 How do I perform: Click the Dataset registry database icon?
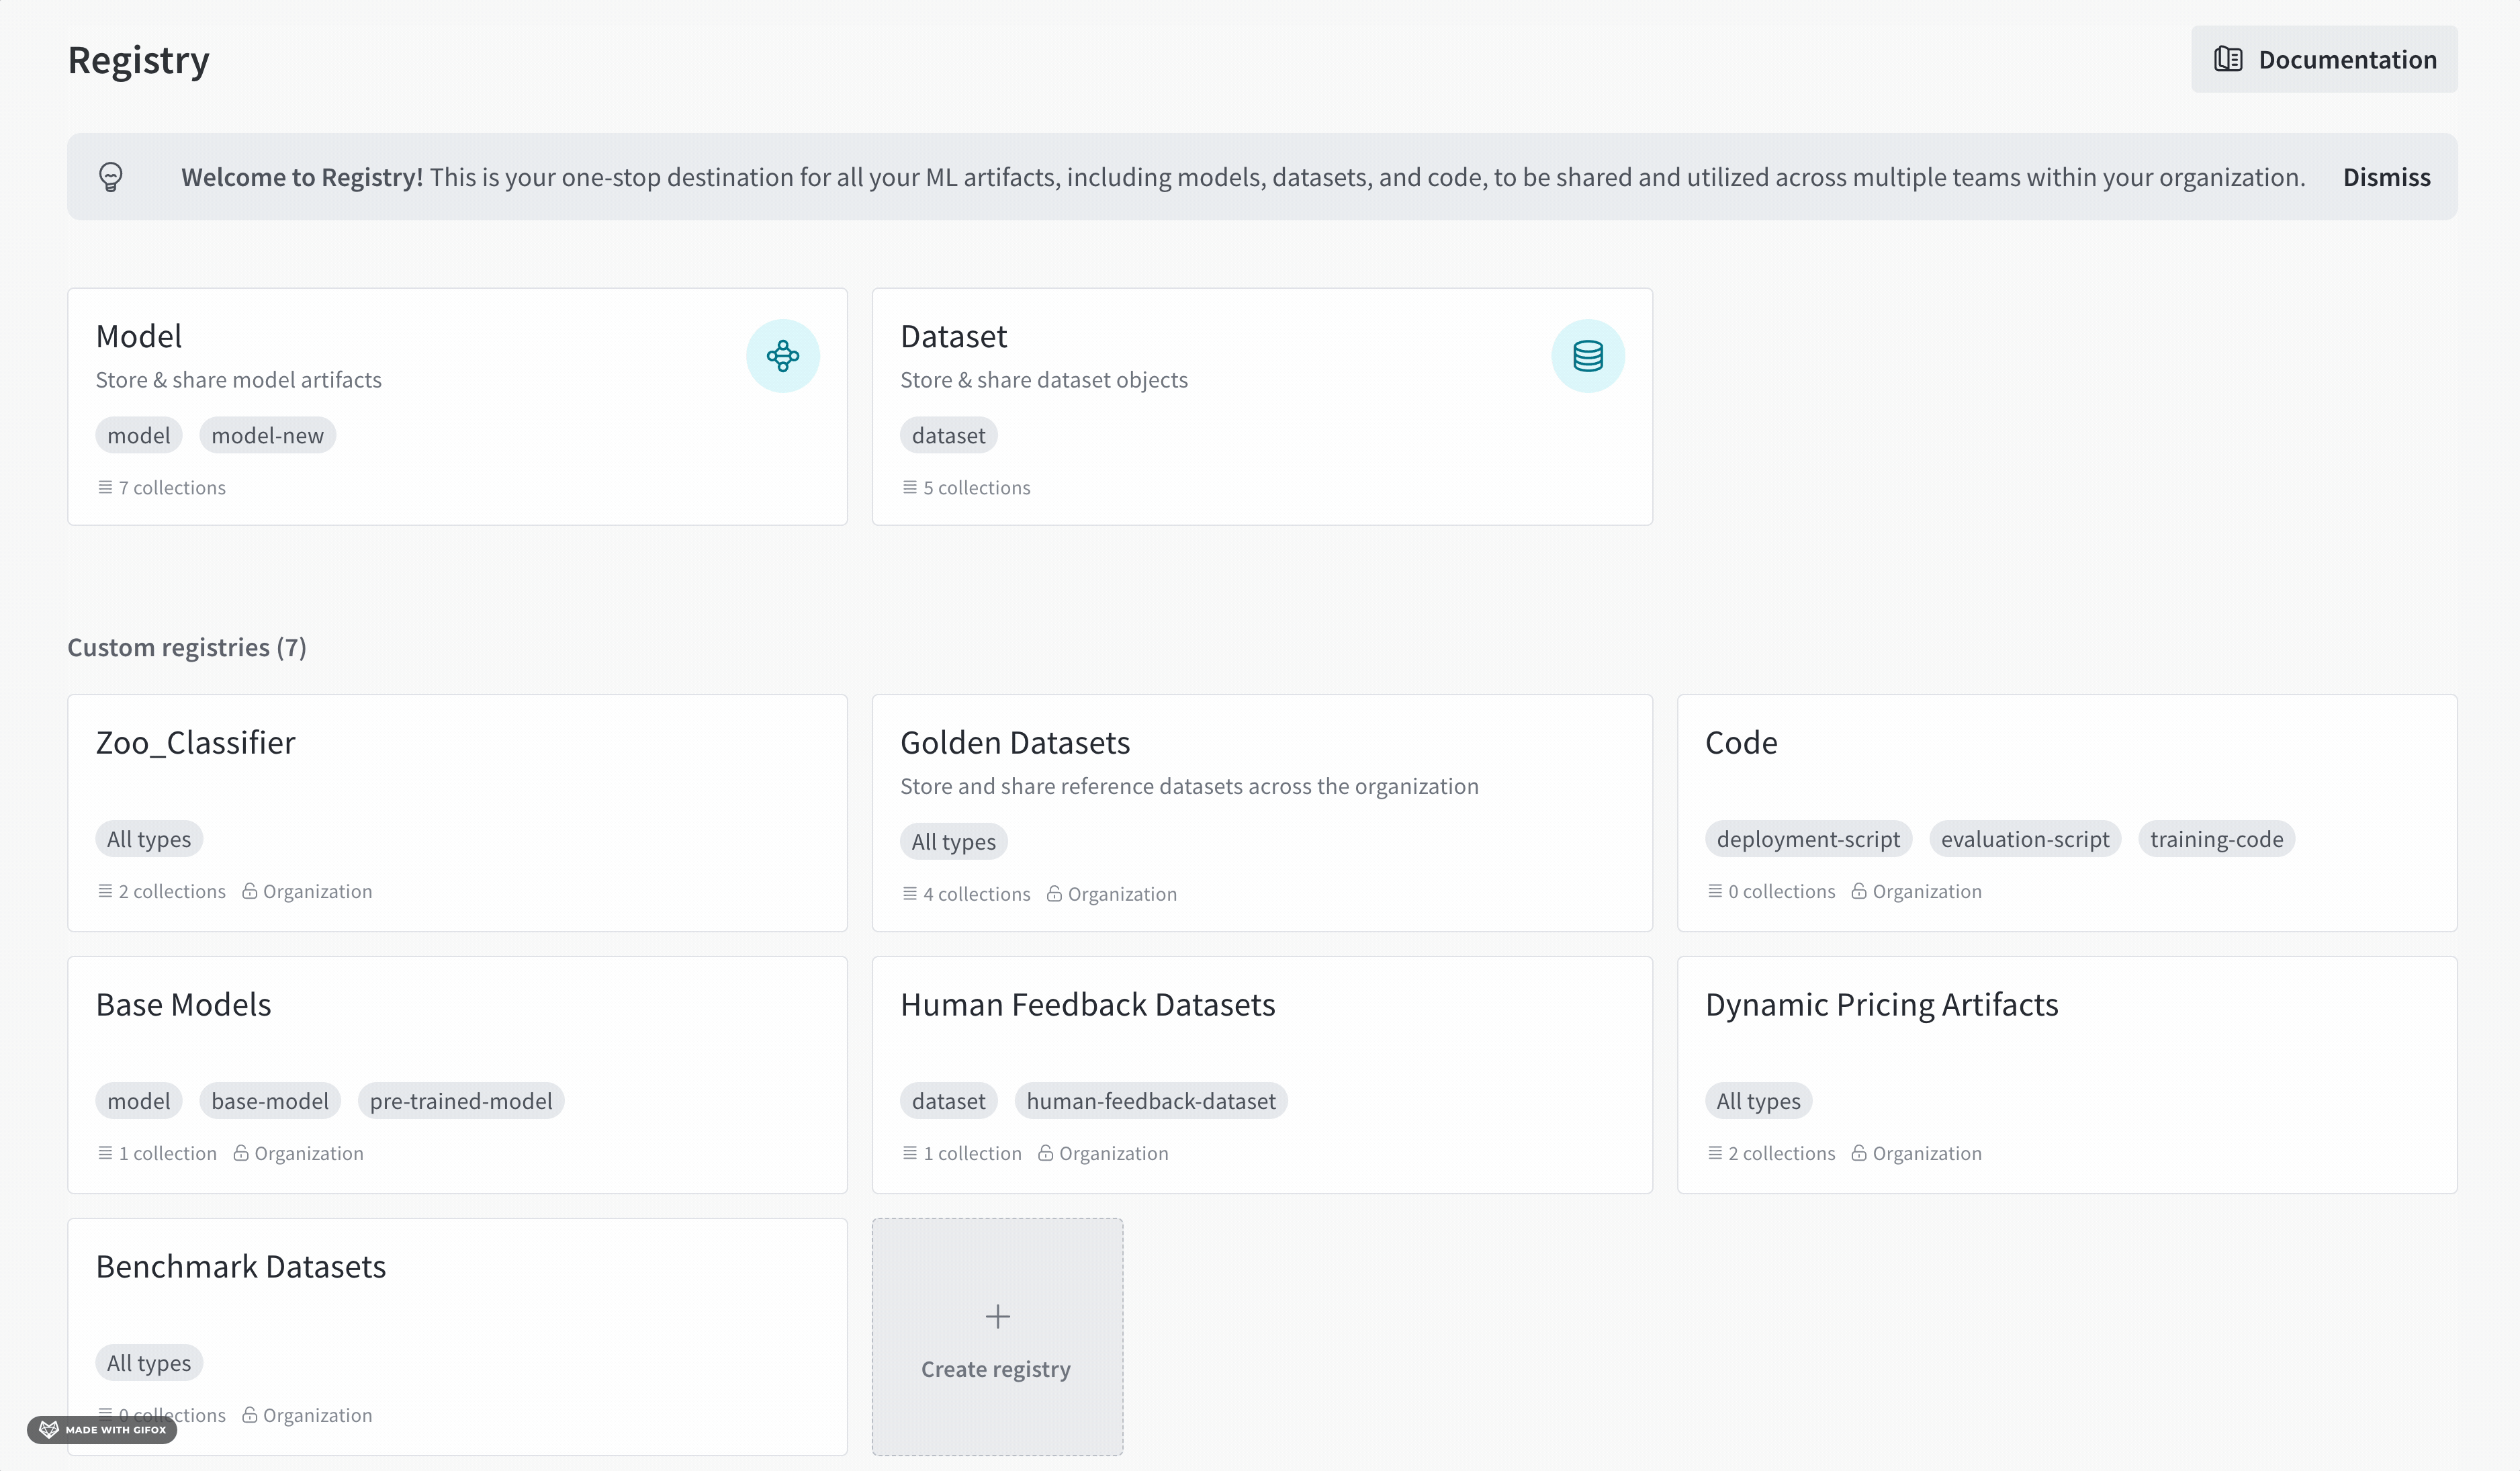(1587, 356)
